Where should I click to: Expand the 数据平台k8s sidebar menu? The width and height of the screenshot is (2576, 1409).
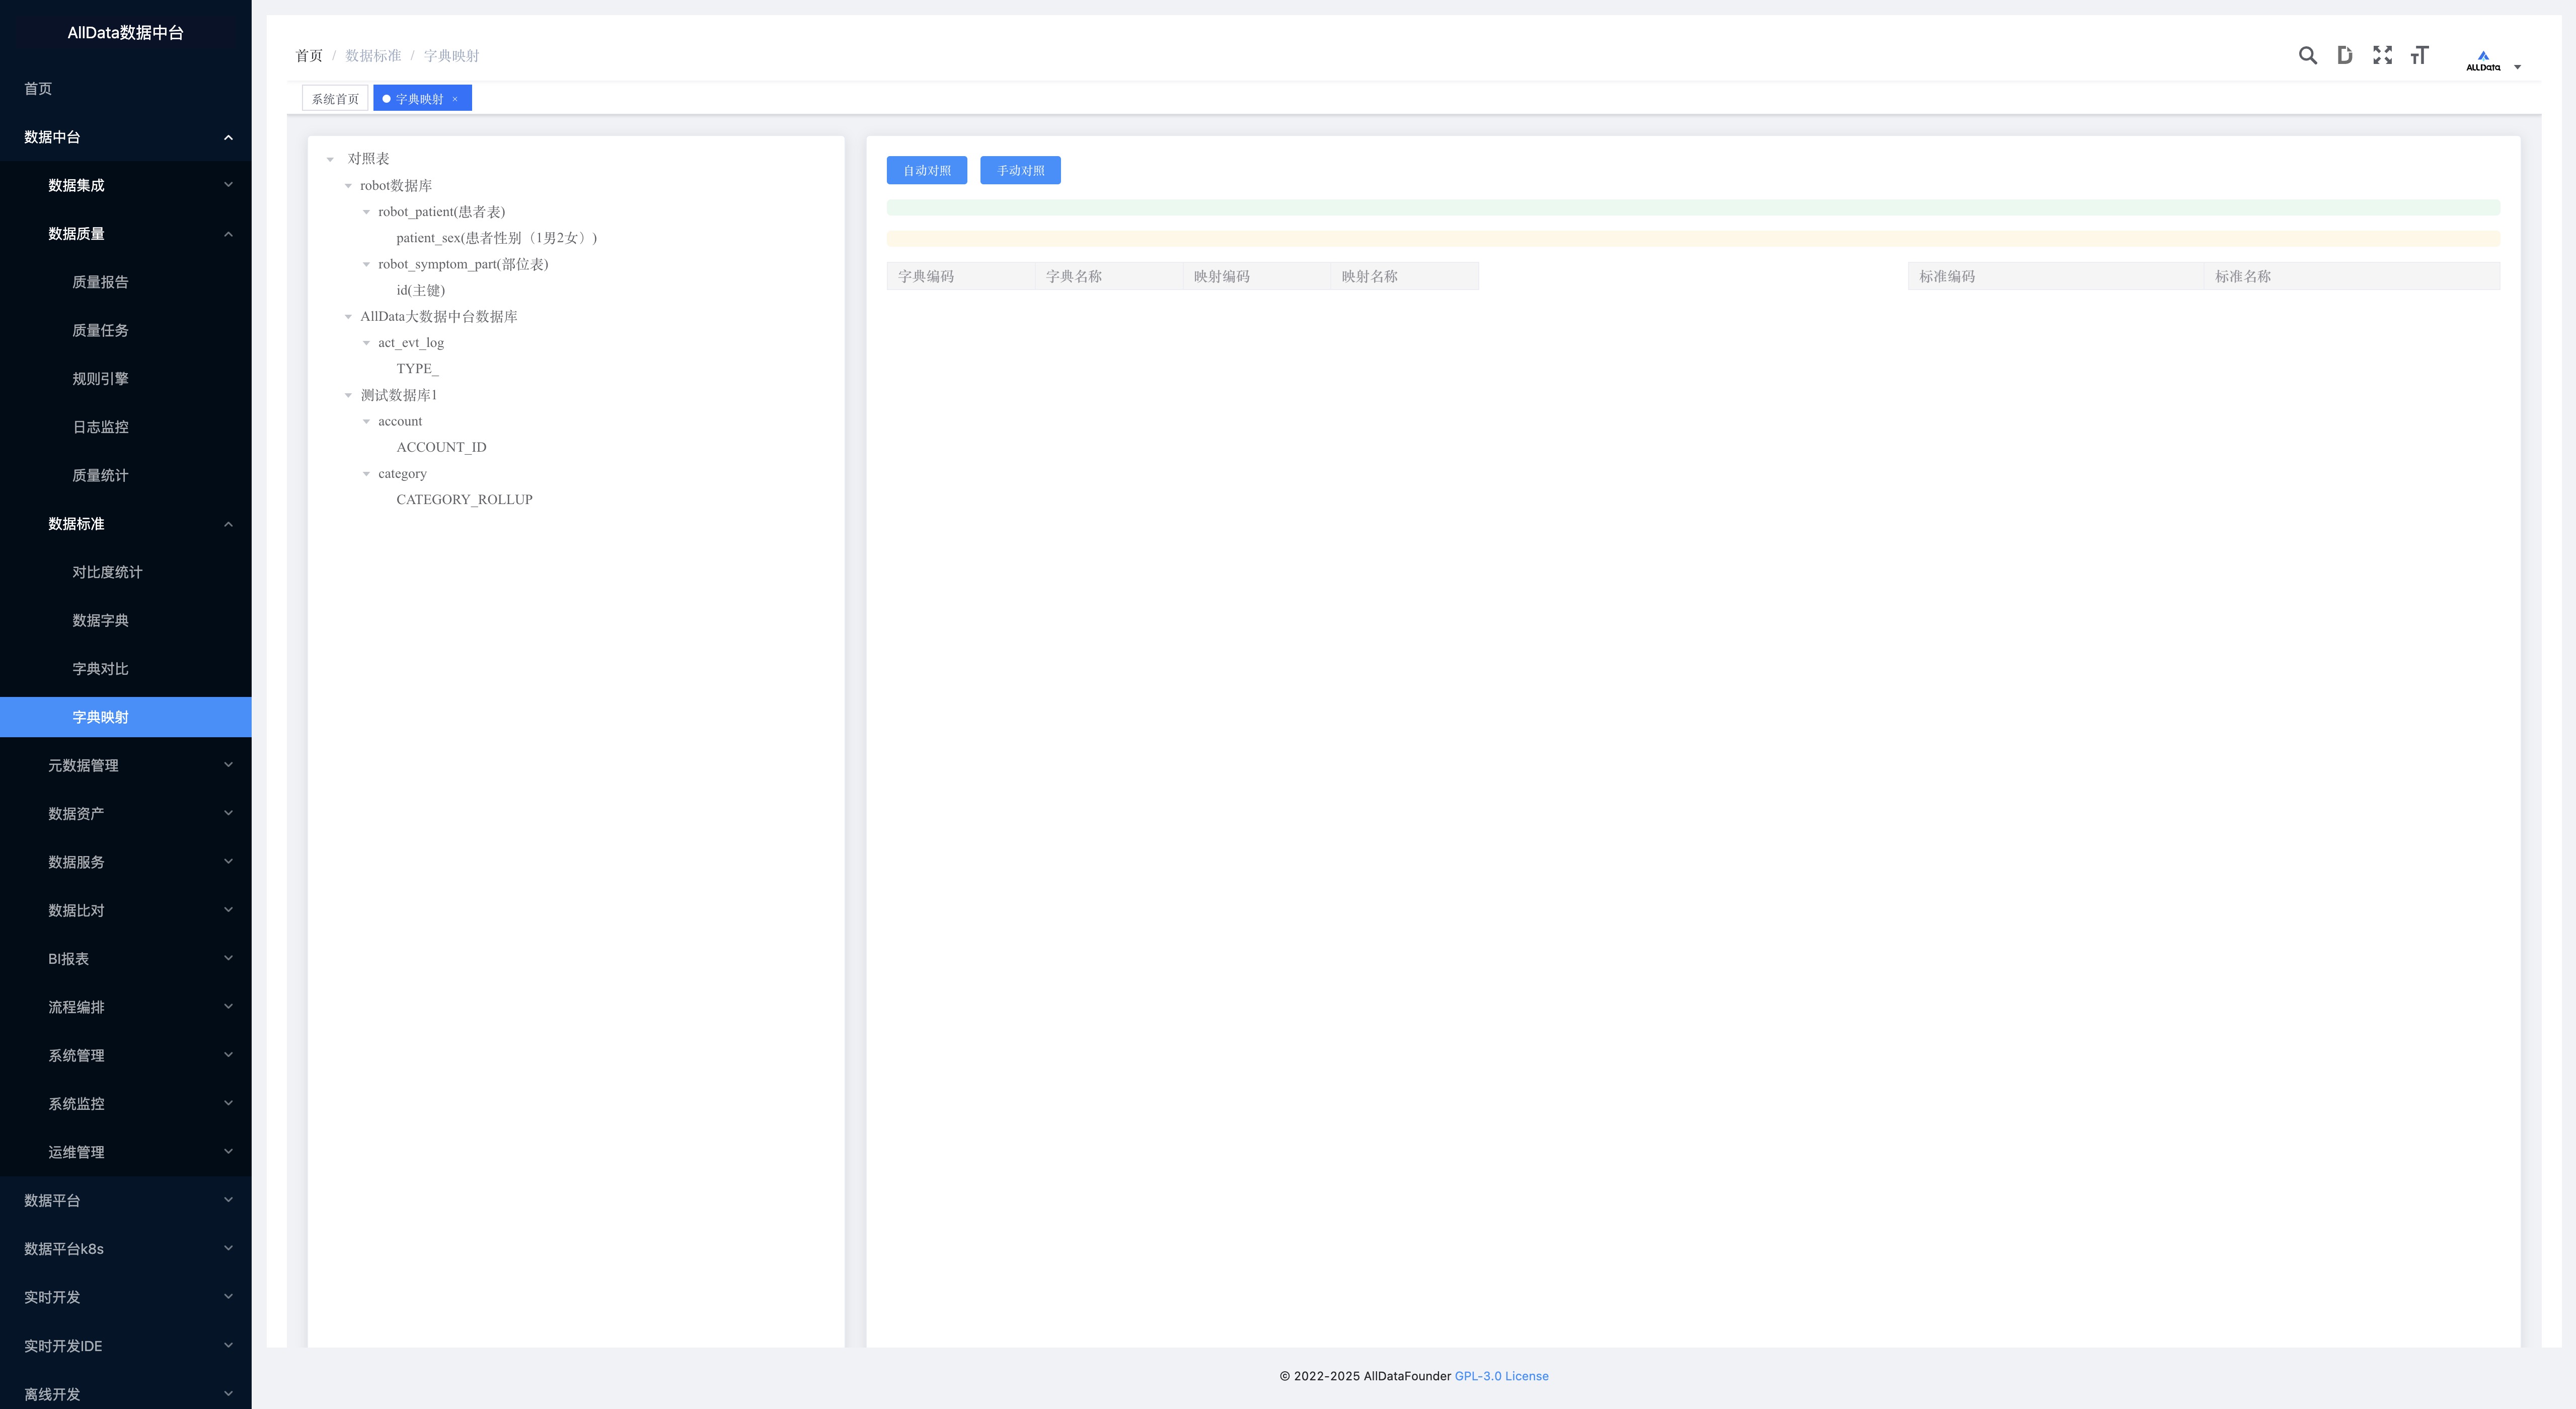tap(126, 1249)
